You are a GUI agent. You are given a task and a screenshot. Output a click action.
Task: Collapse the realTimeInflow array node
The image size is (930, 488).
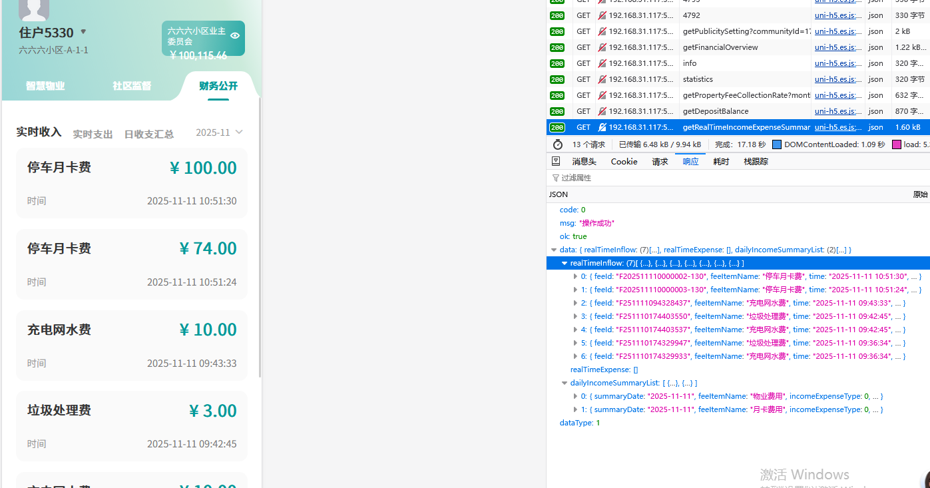coord(565,262)
